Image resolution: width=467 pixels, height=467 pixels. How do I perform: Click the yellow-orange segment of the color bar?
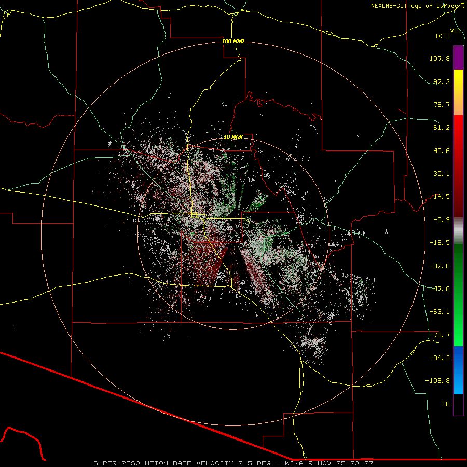[x=458, y=92]
